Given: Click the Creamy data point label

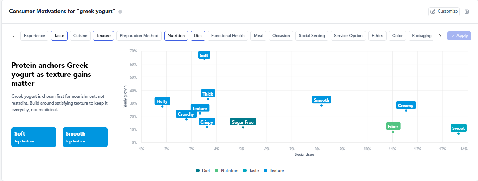Looking at the screenshot, I should coord(406,105).
